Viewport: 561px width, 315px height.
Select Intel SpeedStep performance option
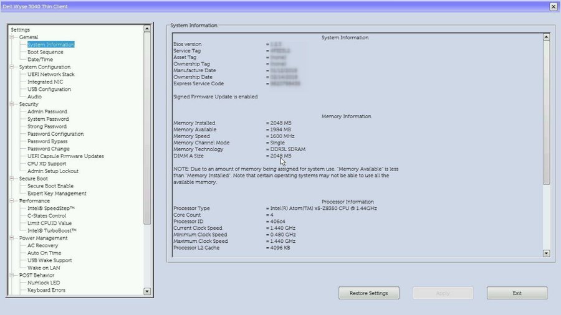tap(50, 209)
